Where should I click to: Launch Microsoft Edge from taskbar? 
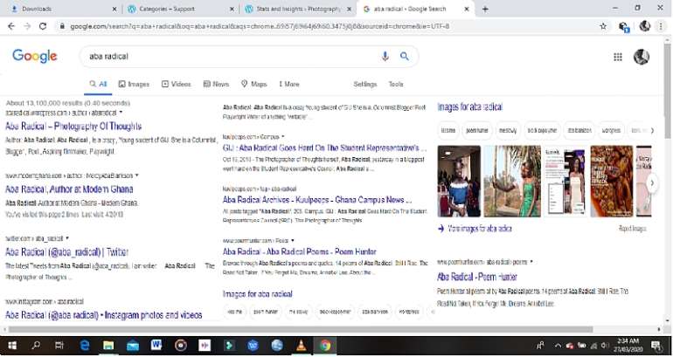[85, 346]
